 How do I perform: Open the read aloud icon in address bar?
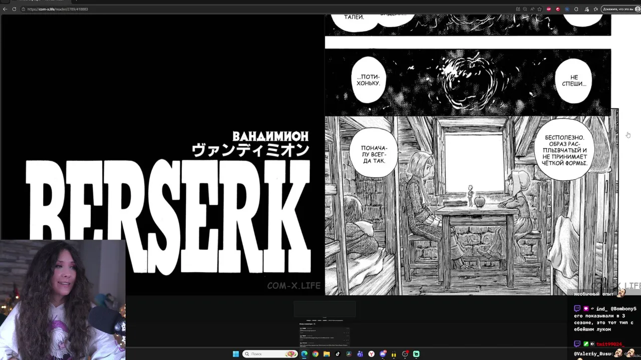point(532,9)
